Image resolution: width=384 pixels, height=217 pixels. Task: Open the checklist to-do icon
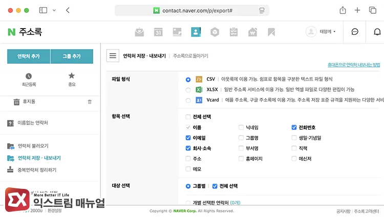tap(233, 32)
